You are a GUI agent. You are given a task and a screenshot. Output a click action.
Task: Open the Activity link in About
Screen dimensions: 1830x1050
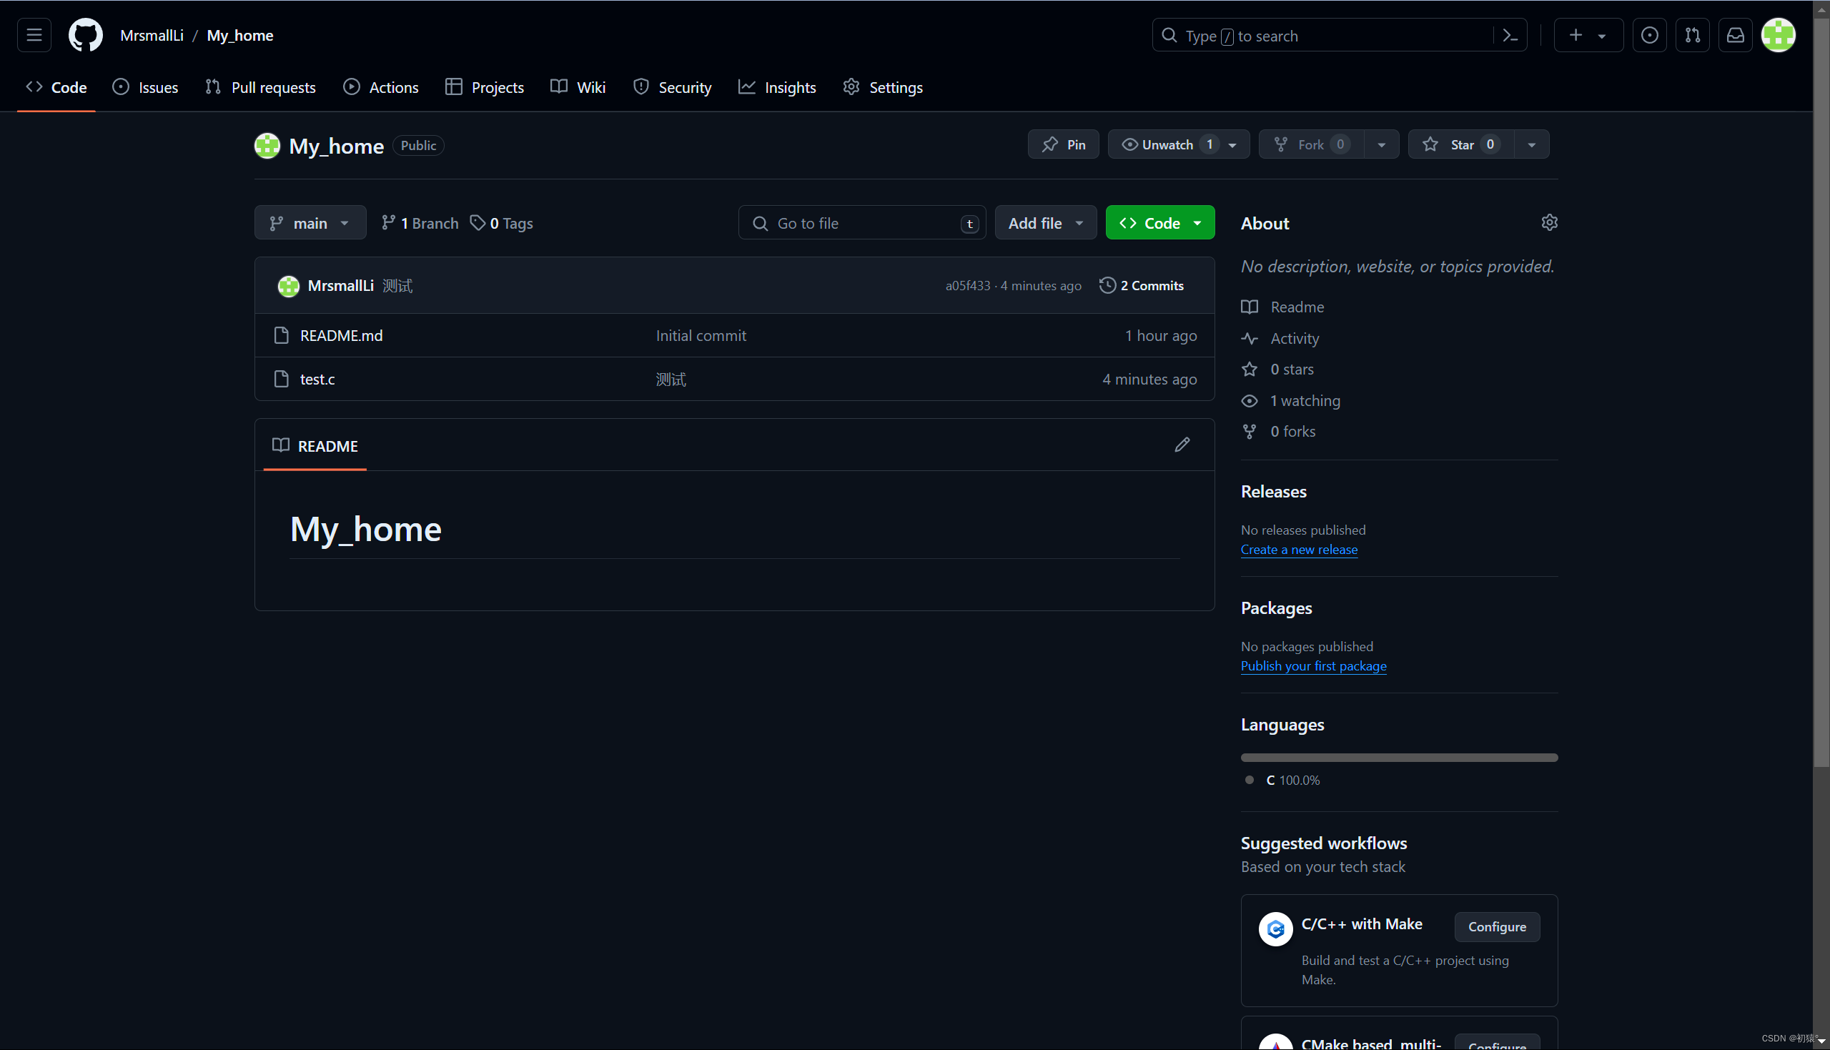[1280, 338]
